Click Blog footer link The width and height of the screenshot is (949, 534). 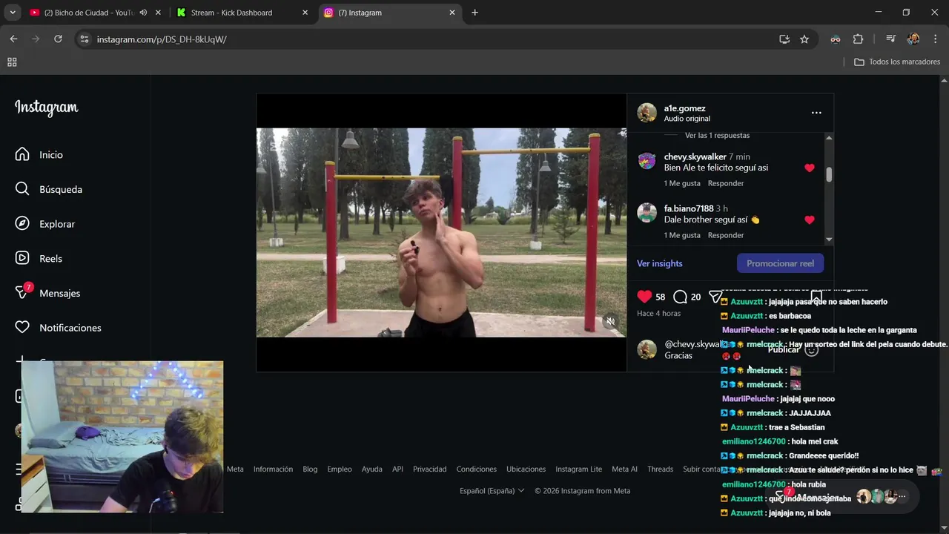(x=310, y=469)
